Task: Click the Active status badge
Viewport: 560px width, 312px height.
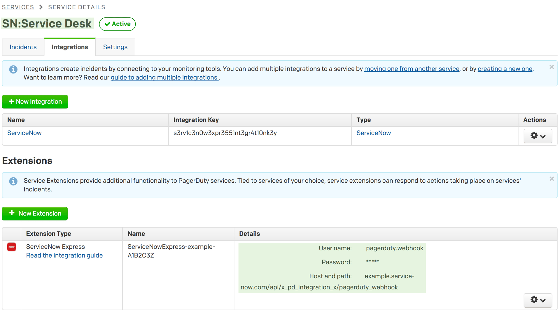Action: 117,24
